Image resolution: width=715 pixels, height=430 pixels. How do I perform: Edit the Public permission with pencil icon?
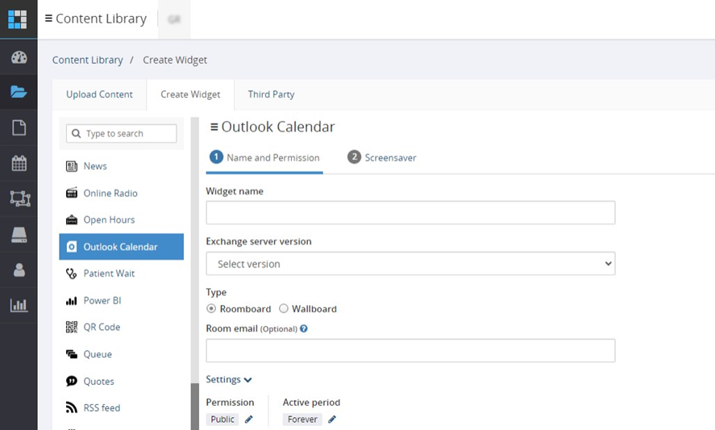[x=248, y=419]
